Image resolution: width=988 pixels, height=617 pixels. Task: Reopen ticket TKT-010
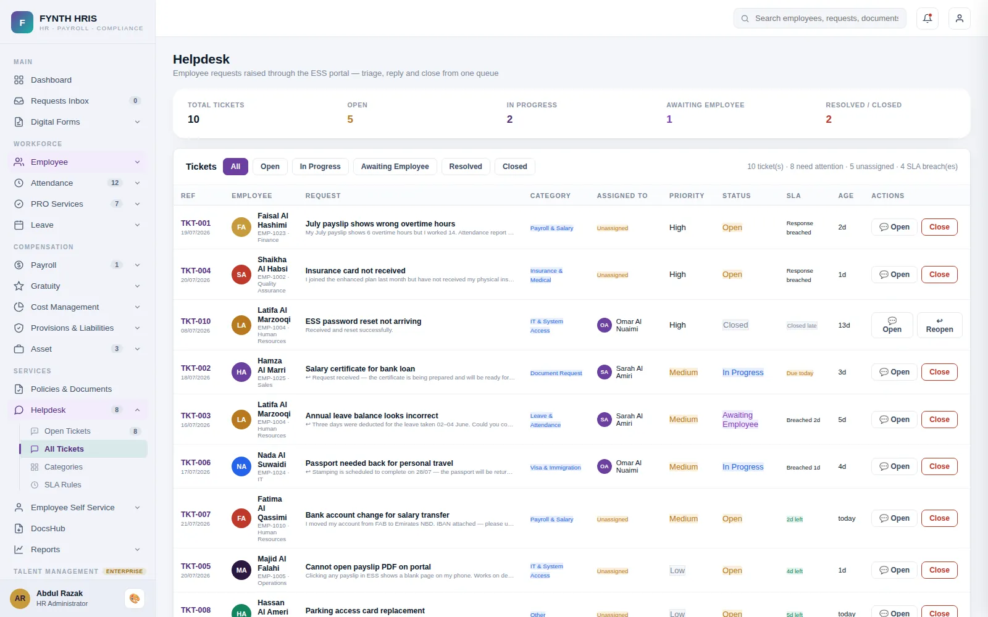(x=939, y=325)
